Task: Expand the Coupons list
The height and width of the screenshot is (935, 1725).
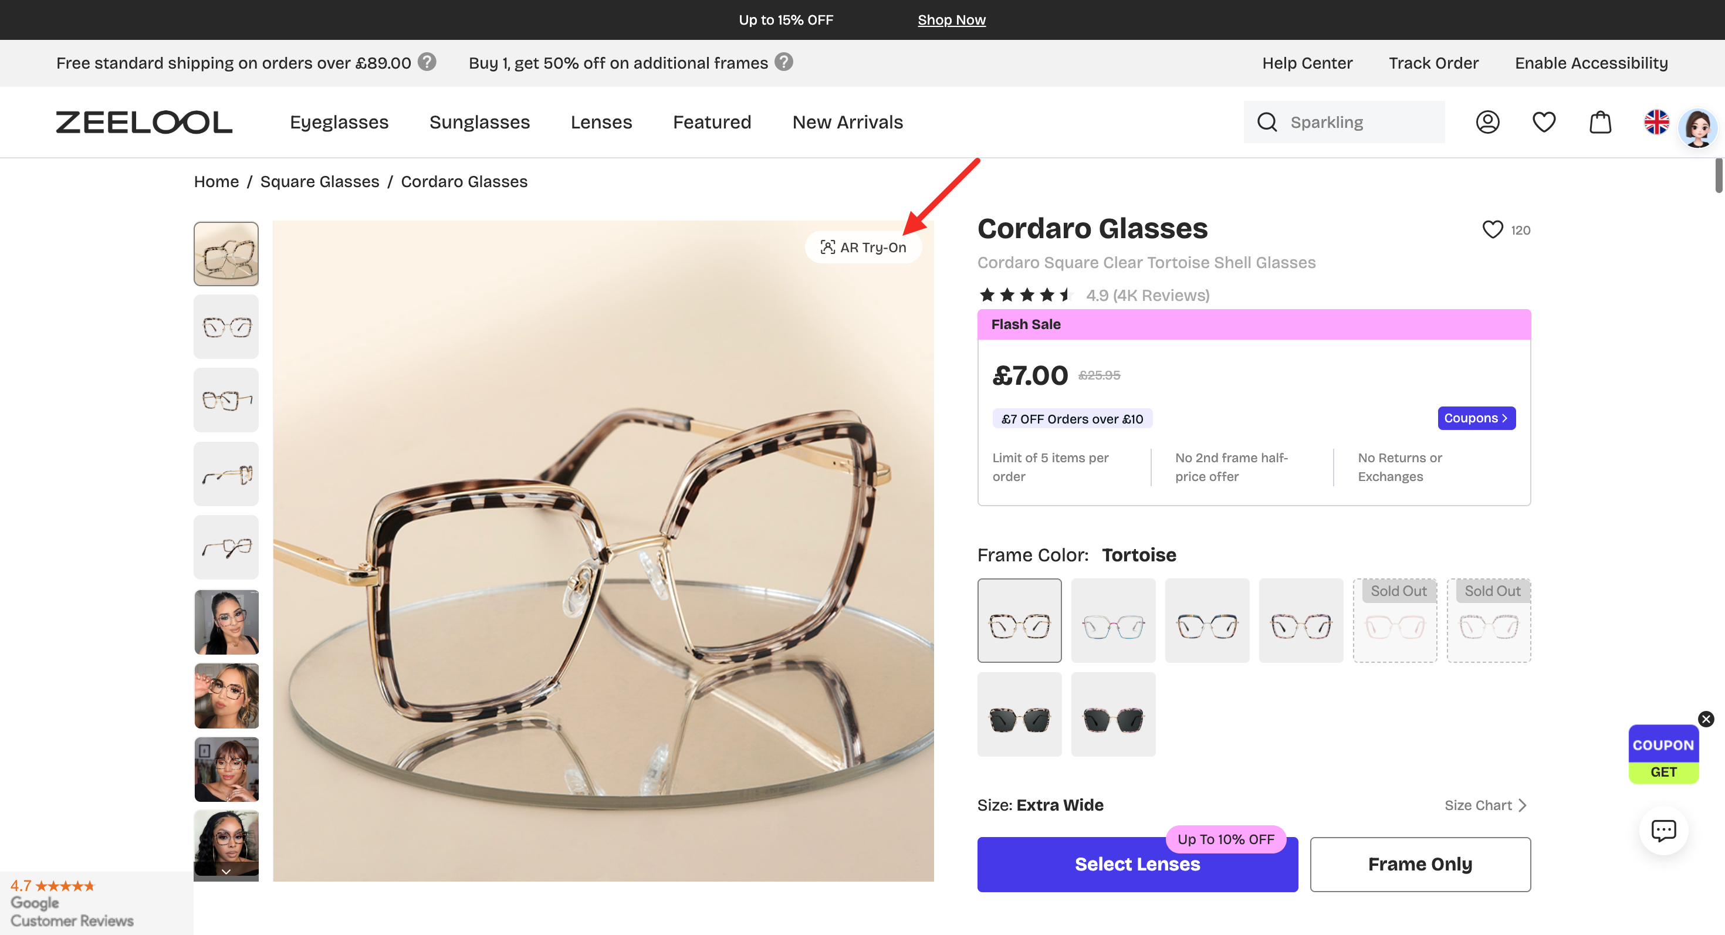Action: pos(1476,418)
